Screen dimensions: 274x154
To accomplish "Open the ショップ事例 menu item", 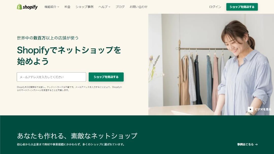I will coord(84,7).
